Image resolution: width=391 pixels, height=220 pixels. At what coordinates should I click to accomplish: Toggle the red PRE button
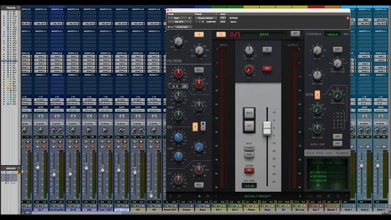tap(267, 68)
